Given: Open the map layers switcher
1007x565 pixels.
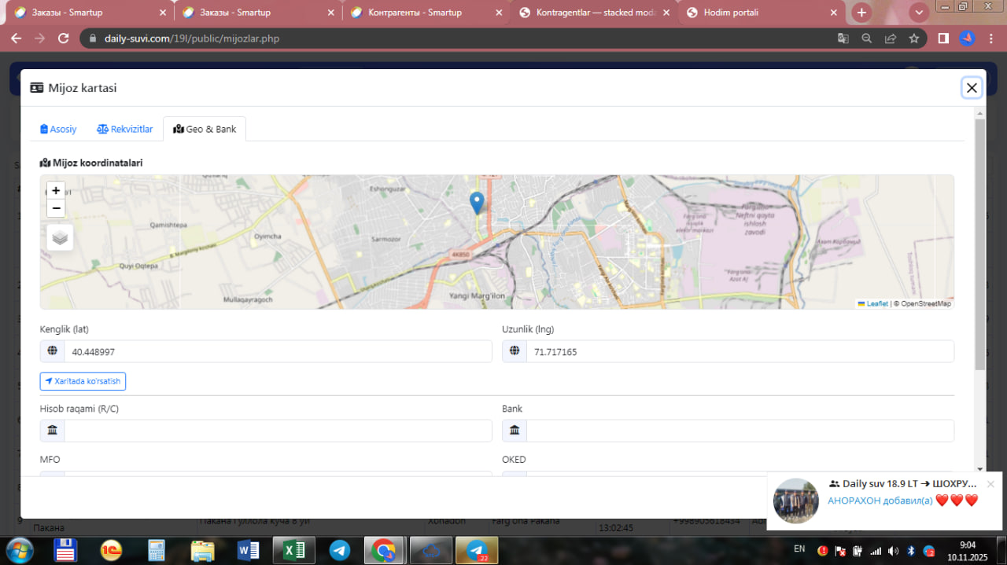Looking at the screenshot, I should [60, 237].
